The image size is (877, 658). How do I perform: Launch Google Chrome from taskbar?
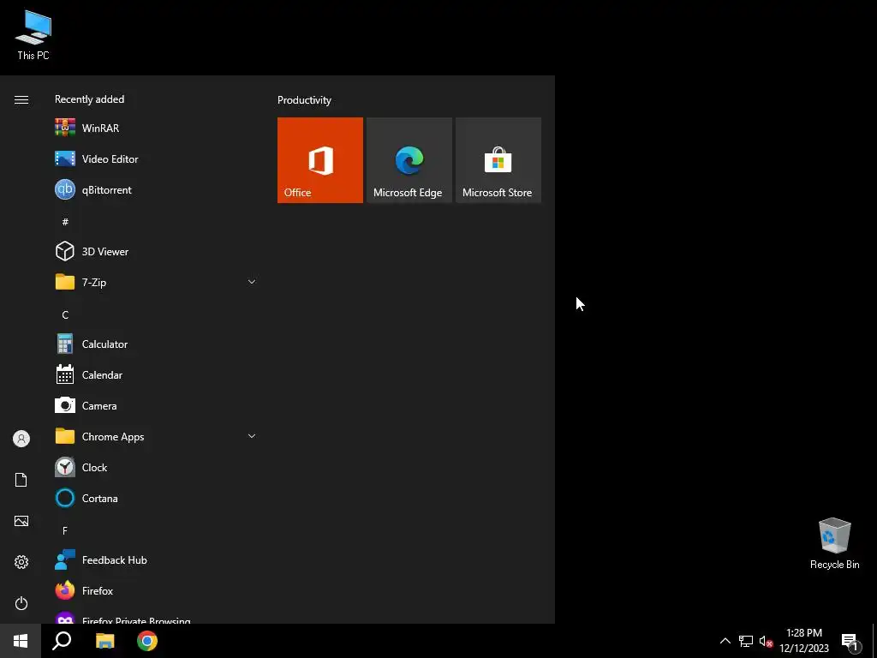click(x=147, y=641)
